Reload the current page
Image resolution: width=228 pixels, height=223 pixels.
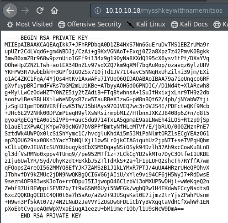40,10
